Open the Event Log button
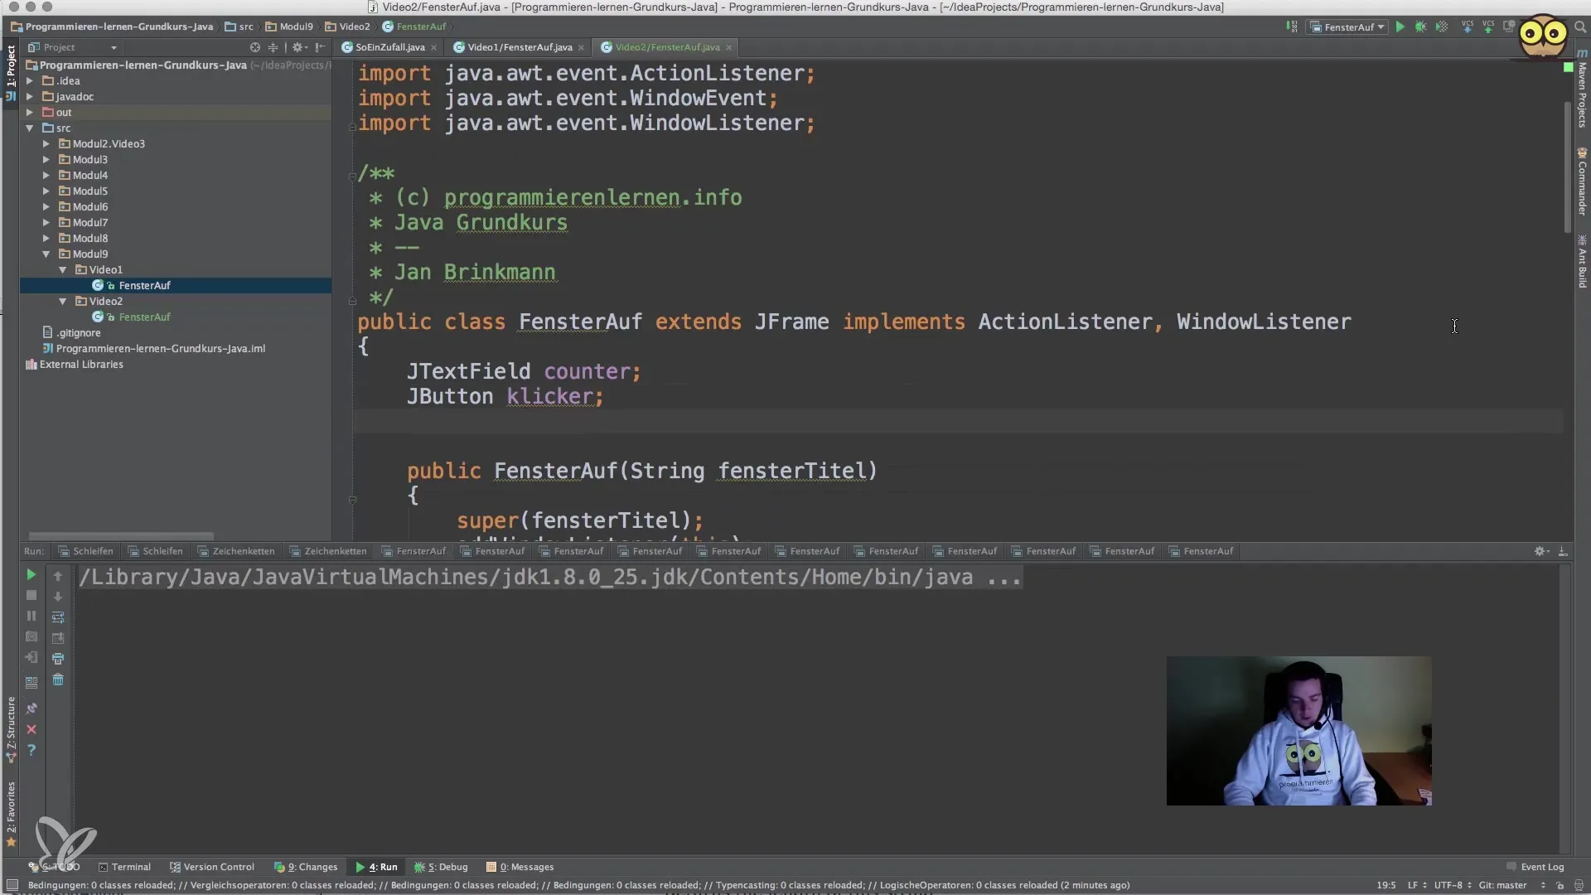Viewport: 1591px width, 895px height. [x=1535, y=867]
